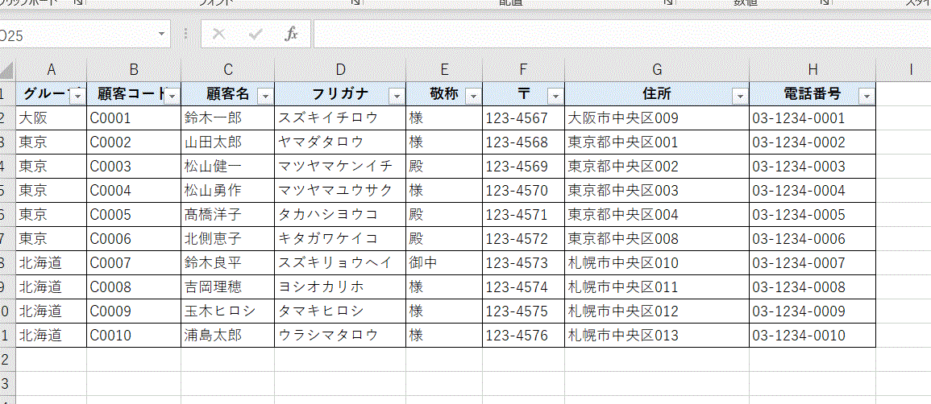Click the Select All corner triangle

point(7,71)
